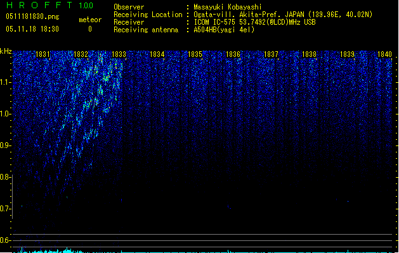Select the file name 0511181830.png
This screenshot has height=253, width=399.
(32, 16)
